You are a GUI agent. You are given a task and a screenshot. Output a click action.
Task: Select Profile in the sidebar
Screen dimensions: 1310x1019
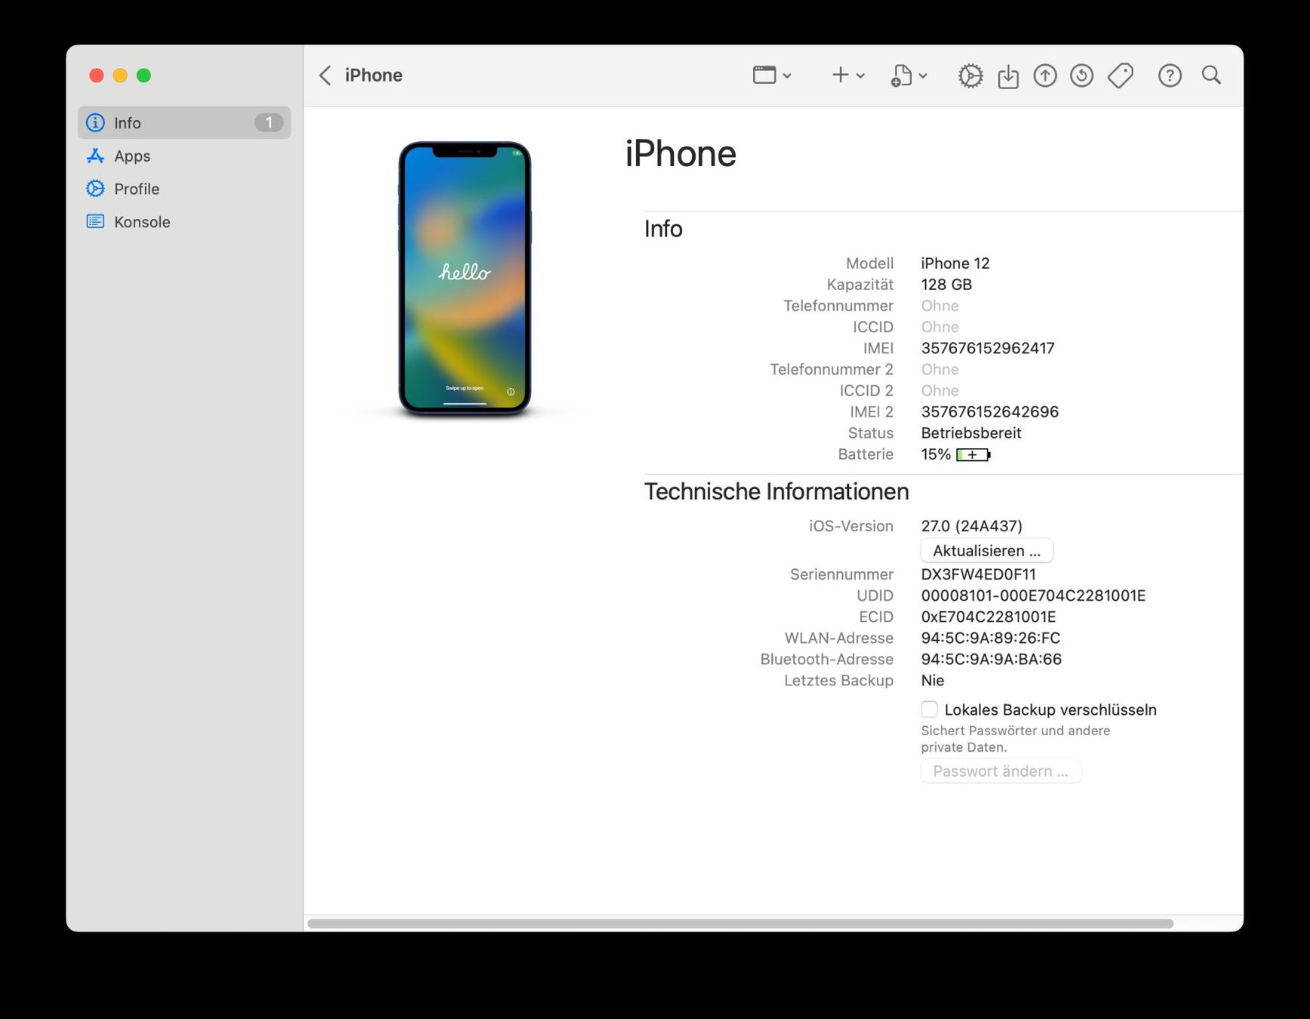tap(184, 189)
